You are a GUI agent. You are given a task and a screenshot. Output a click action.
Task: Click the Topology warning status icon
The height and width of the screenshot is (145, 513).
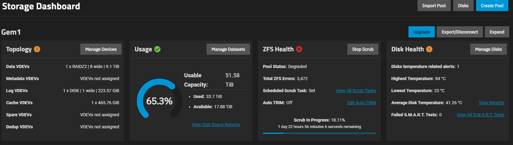click(x=37, y=49)
